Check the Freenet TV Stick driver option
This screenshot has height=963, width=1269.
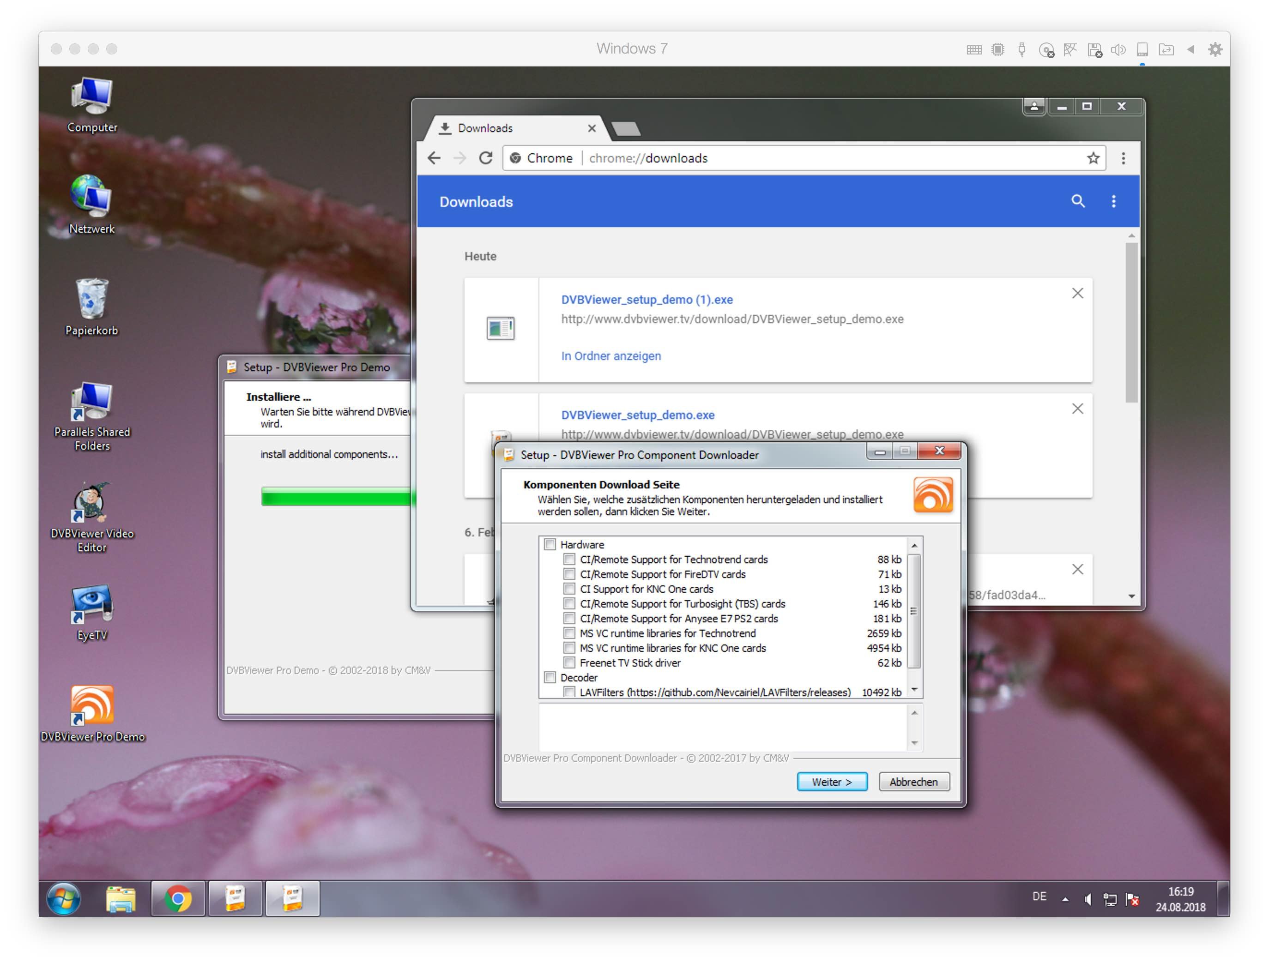point(570,663)
